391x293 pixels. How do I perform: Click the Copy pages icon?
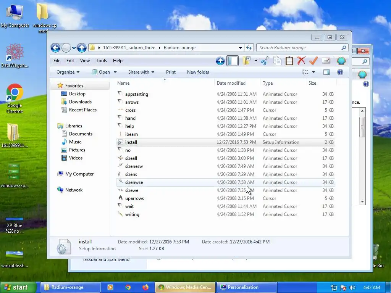(277, 61)
